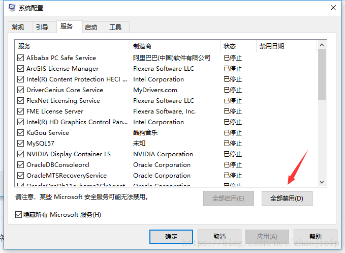Uncheck FlexNet Licensing Service checkbox
Screen dimensions: 345x253
pyautogui.click(x=20, y=100)
